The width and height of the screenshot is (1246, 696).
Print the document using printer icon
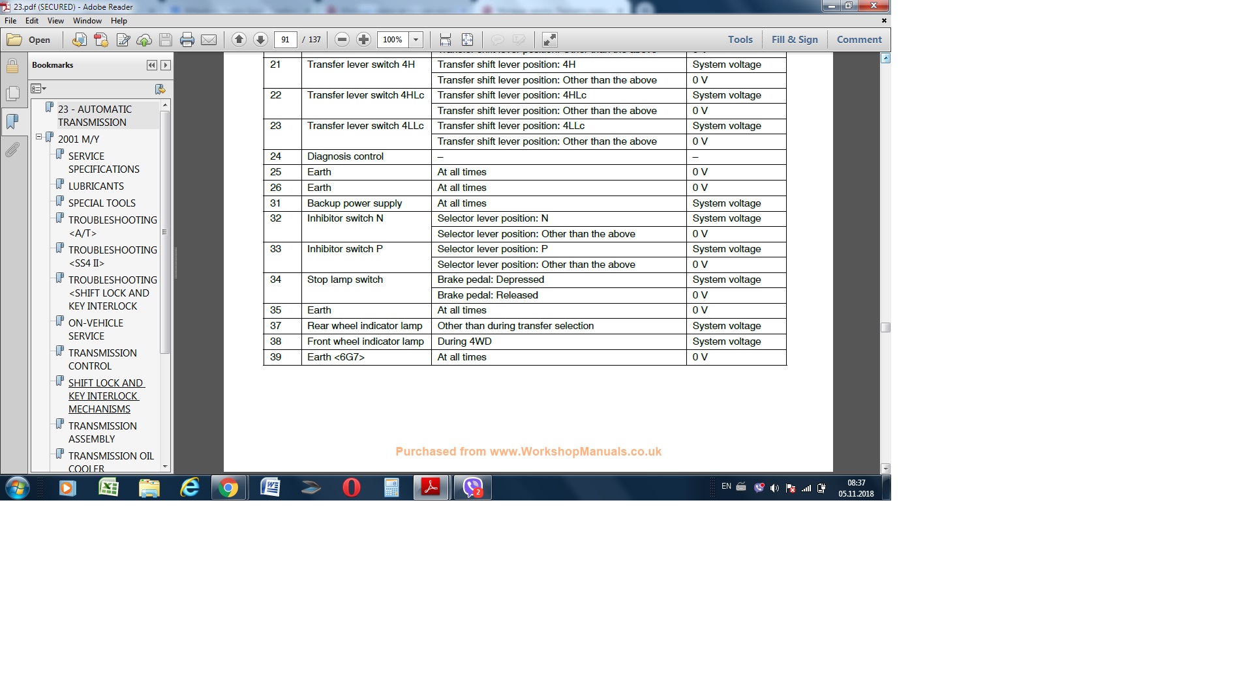coord(187,40)
